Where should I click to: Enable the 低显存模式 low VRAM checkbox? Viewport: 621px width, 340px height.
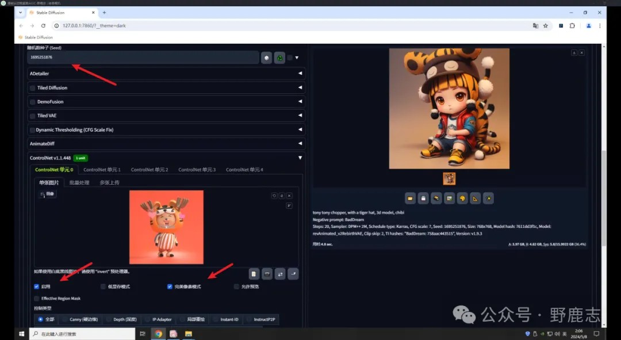tap(103, 286)
